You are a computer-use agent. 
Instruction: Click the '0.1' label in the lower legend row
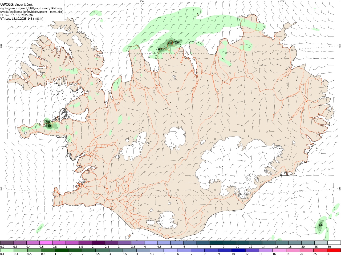(x=2, y=254)
